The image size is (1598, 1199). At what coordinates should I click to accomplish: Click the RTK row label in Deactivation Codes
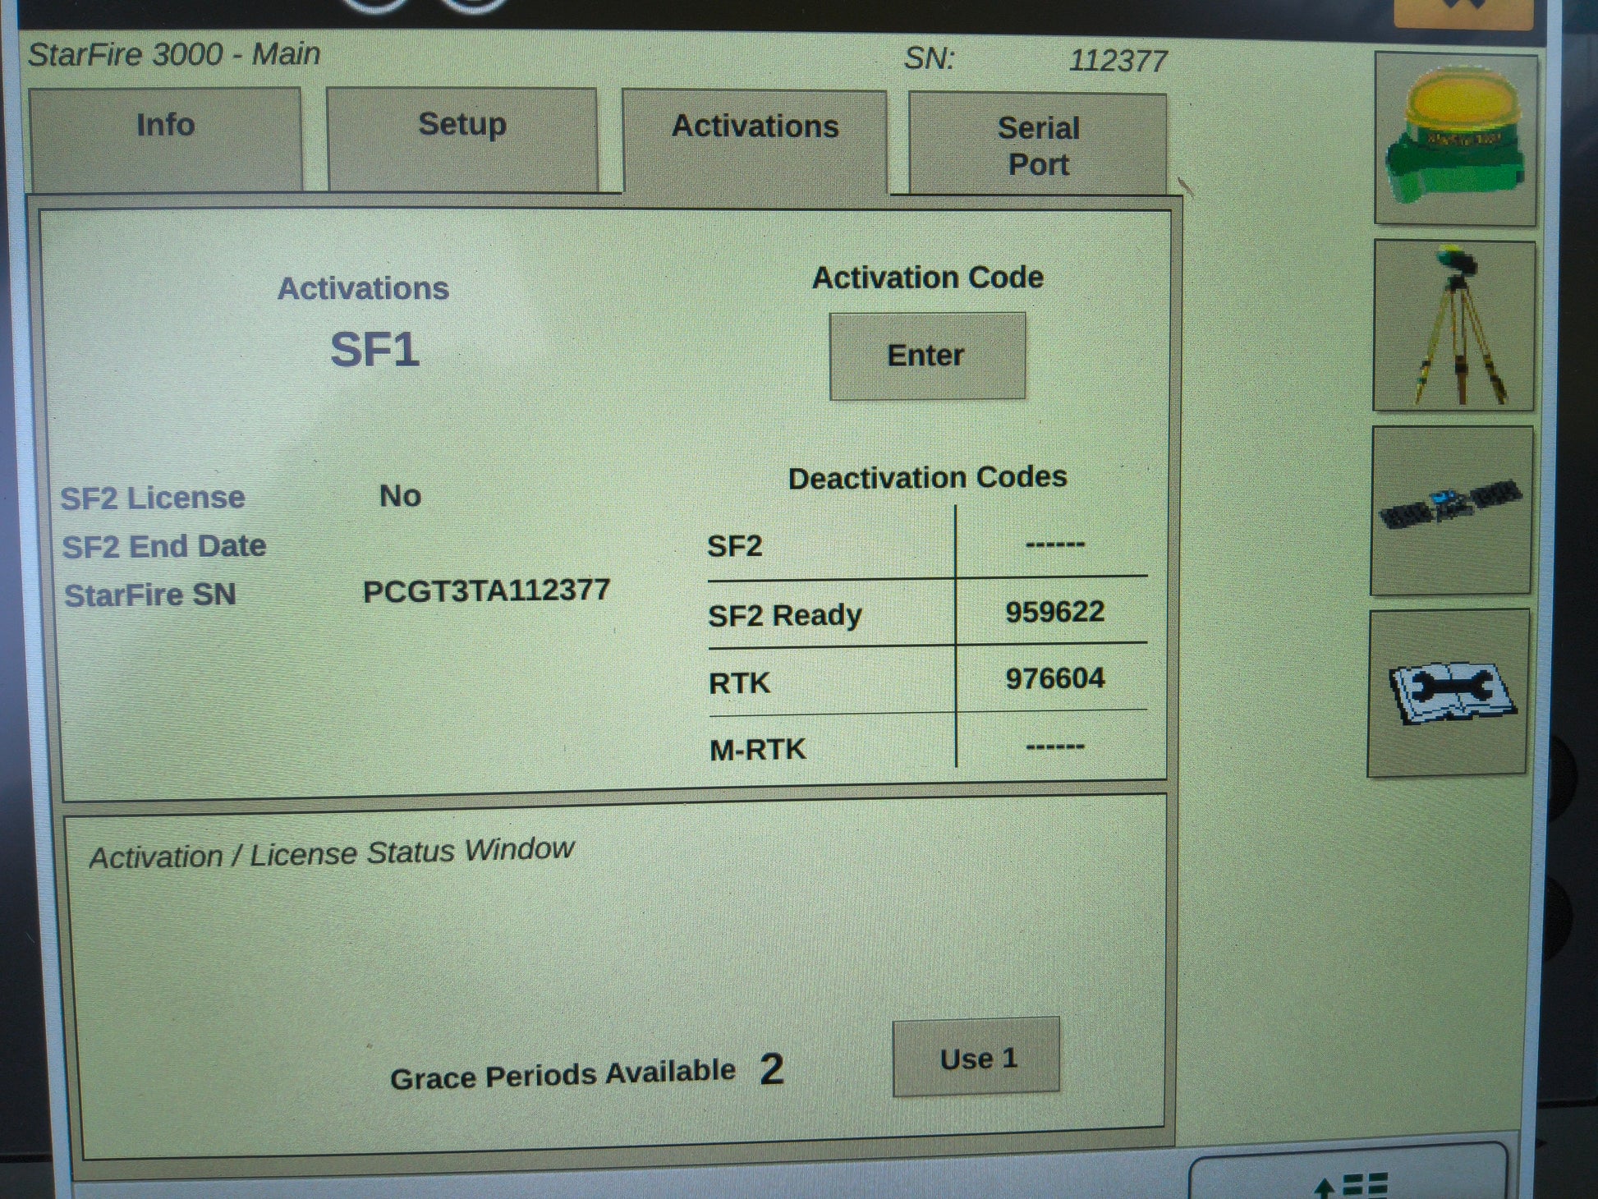(x=740, y=683)
